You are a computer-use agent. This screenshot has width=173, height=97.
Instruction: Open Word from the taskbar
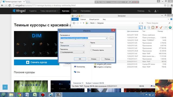[27, 95]
